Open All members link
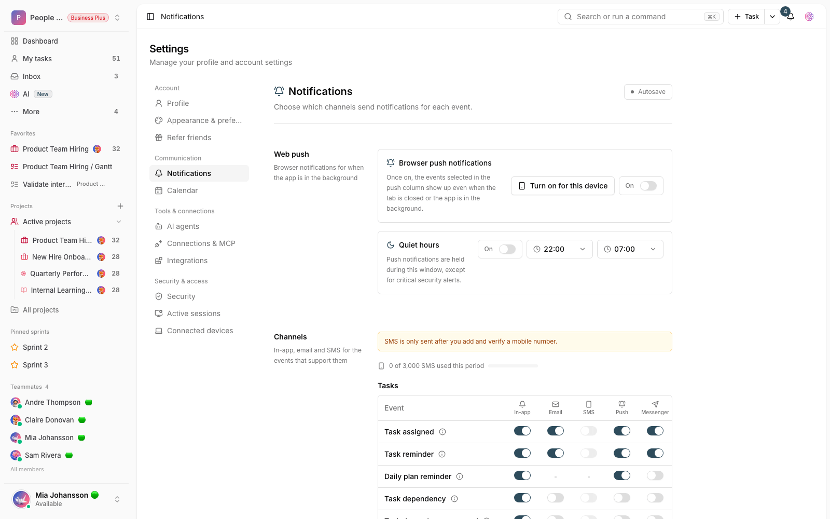This screenshot has width=830, height=519. [27, 469]
